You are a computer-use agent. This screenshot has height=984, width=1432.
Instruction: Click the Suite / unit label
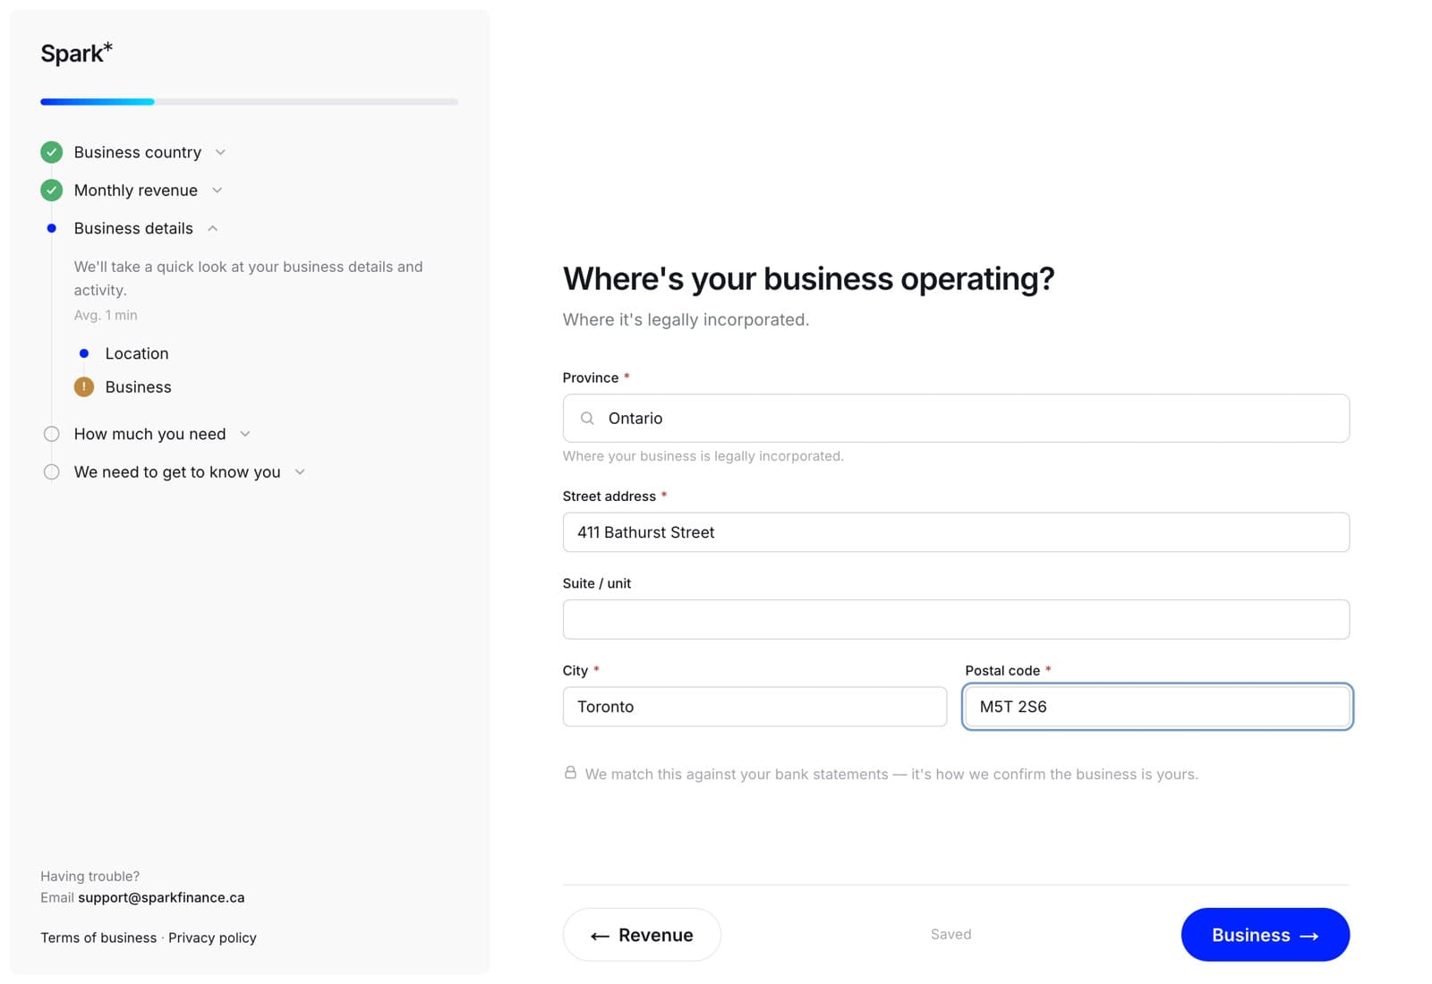(x=597, y=583)
